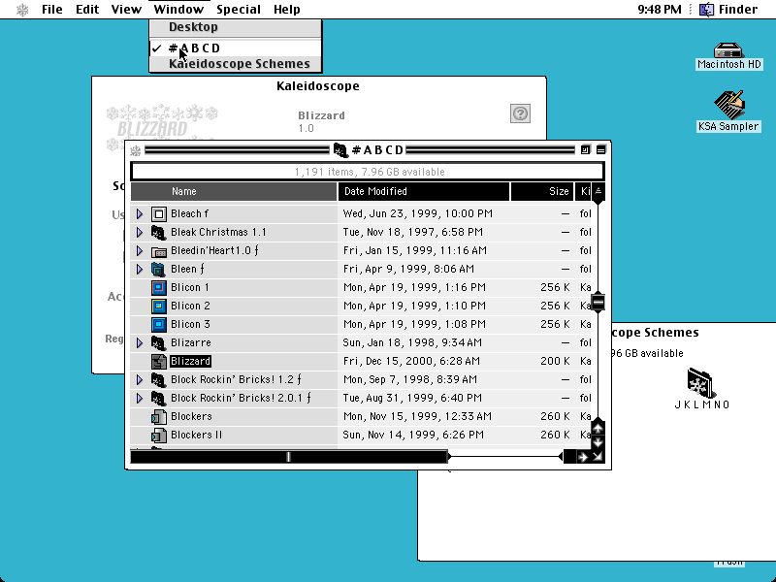Image resolution: width=776 pixels, height=582 pixels.
Task: Click the 200 K size of Blizzard
Action: coord(555,361)
